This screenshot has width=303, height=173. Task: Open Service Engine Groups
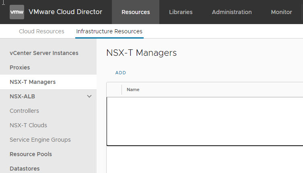[x=40, y=140]
